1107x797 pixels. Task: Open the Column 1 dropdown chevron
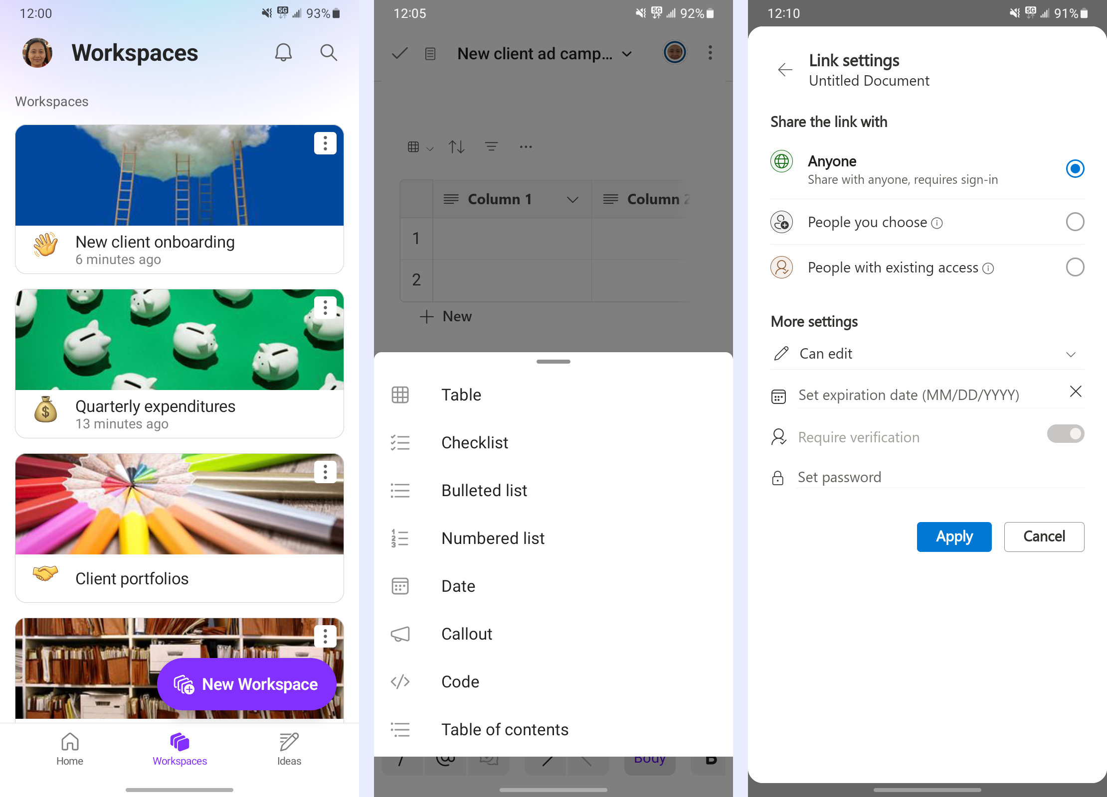click(572, 200)
